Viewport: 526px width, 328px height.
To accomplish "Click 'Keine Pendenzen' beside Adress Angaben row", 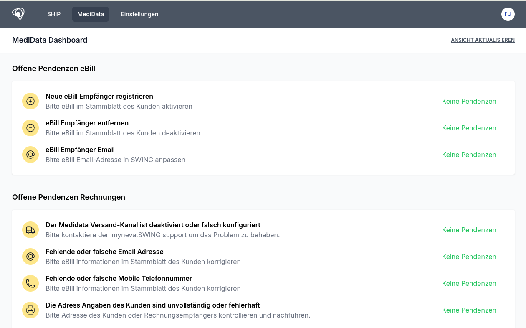I will pos(469,310).
